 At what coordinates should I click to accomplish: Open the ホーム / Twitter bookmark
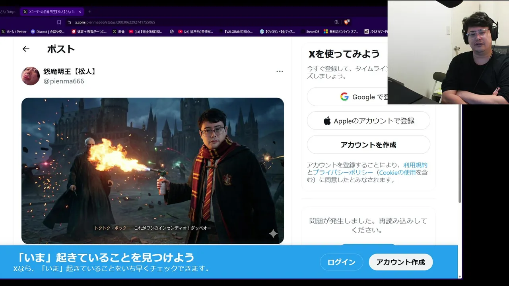click(14, 32)
